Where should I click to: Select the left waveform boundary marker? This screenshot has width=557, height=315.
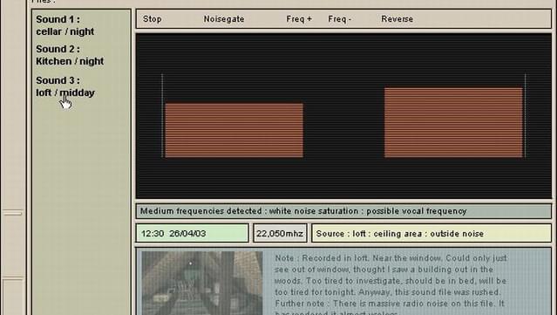[162, 115]
